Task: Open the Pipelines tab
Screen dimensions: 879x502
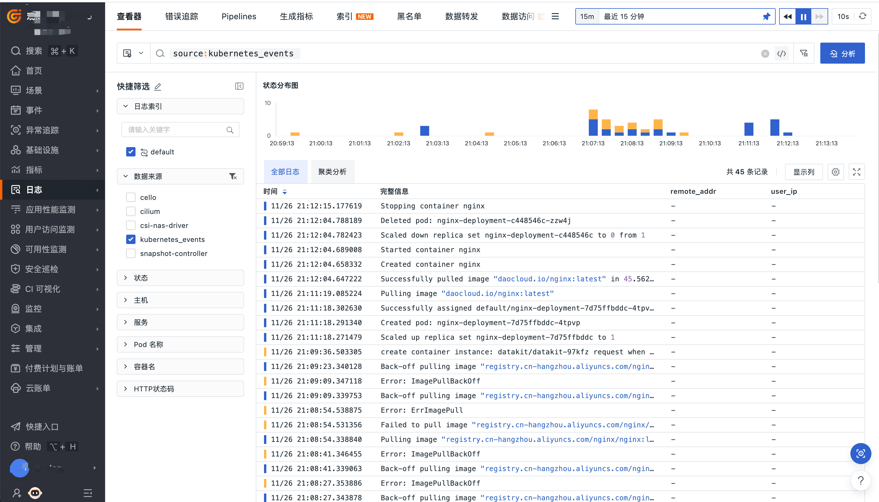Action: point(239,17)
